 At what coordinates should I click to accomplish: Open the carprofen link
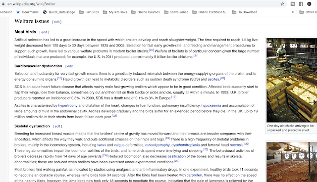coord(194,176)
